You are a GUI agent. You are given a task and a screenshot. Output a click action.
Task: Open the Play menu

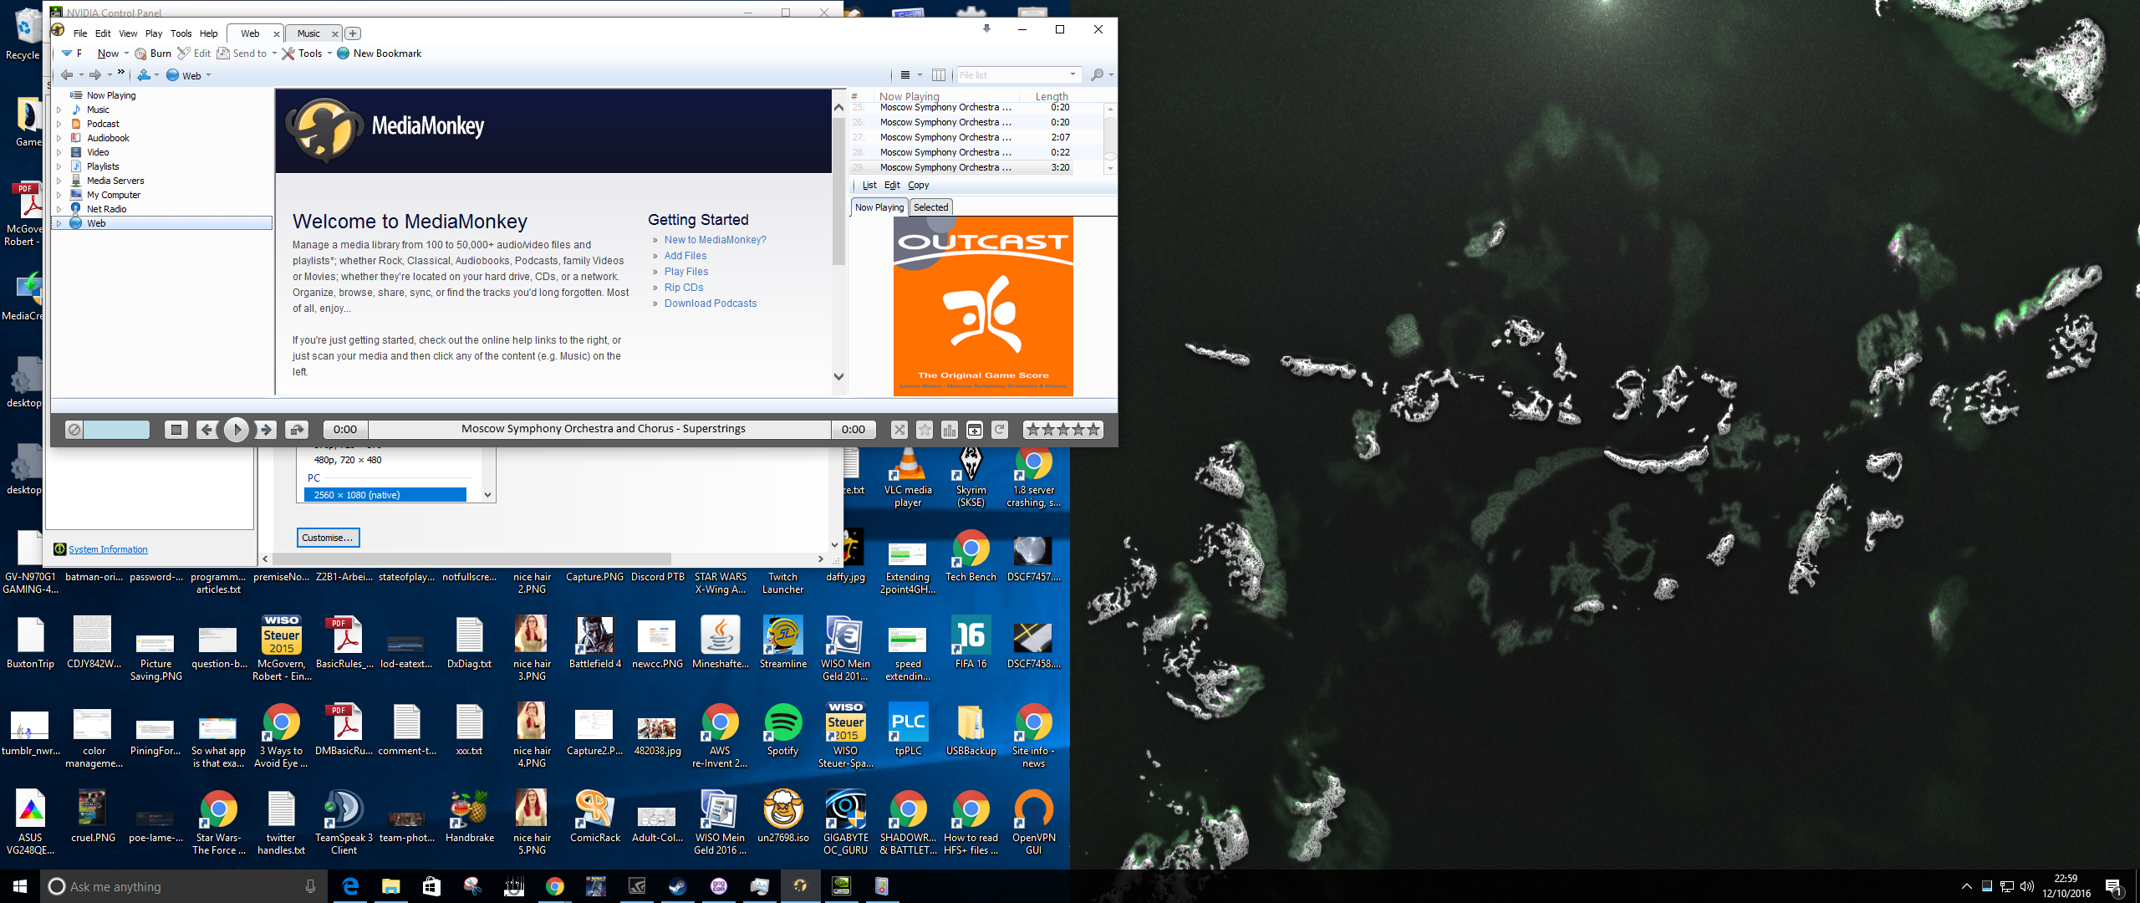click(153, 33)
